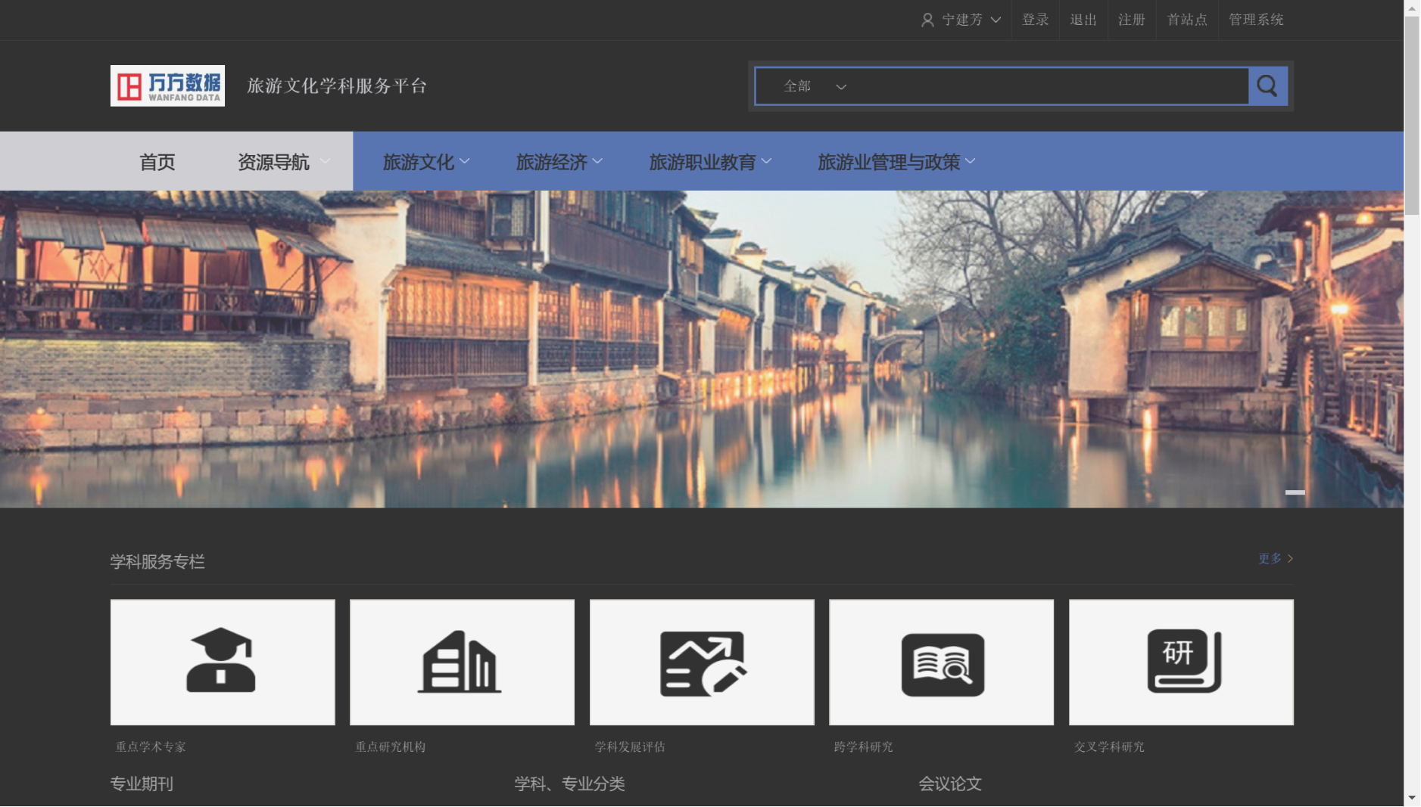Click 更多 in 学科服务专栏
Viewport: 1421px width, 807px height.
1276,559
